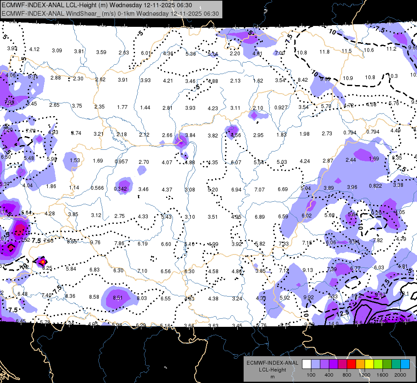Click the wind shear value 6.89
Viewport: 417px width, 383px height.
tap(259, 217)
